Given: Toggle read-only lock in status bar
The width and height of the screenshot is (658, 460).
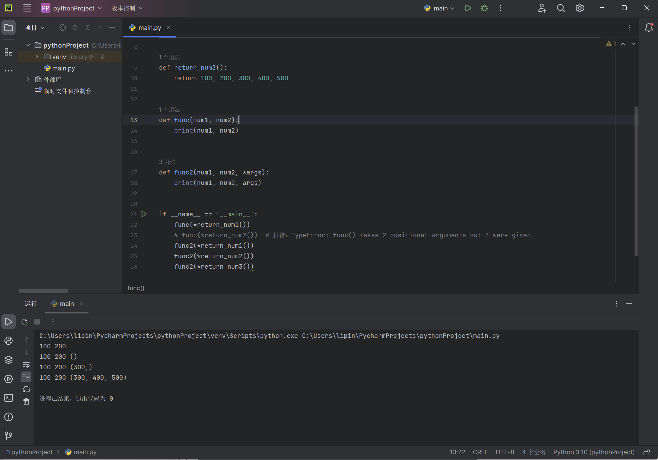Looking at the screenshot, I should coord(647,452).
